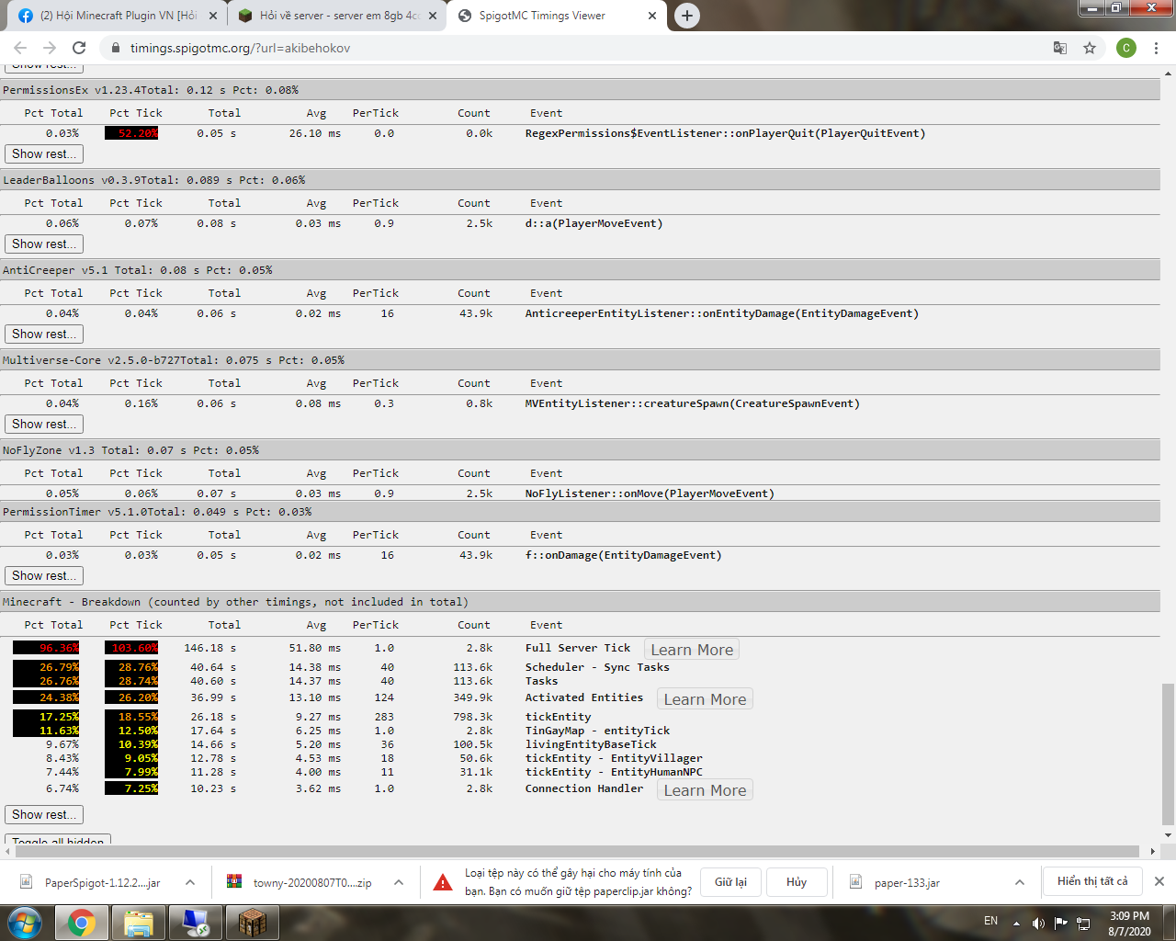Open a new browser tab
1176x941 pixels.
687,16
